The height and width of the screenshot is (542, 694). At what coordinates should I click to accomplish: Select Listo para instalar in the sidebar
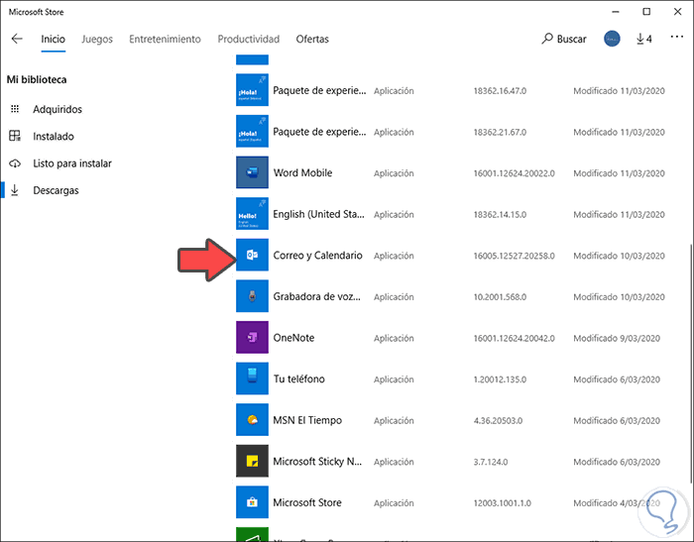pyautogui.click(x=72, y=163)
